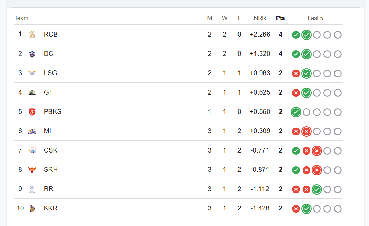The width and height of the screenshot is (369, 226).
Task: Open the CSK team name link
Action: [50, 150]
